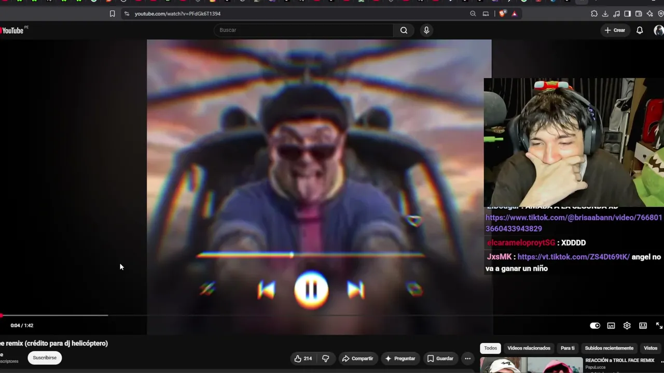
Task: Open the vt.tiktok.com link from JxsMK
Action: click(573, 257)
